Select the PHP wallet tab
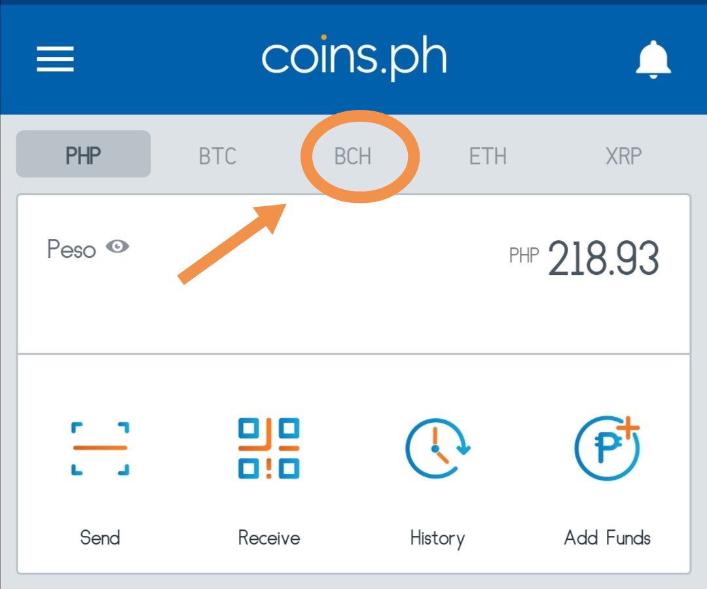Viewport: 707px width, 589px height. tap(83, 154)
